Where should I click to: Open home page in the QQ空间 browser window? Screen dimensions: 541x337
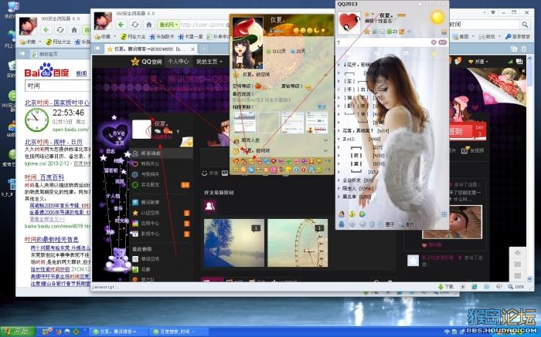[x=148, y=25]
